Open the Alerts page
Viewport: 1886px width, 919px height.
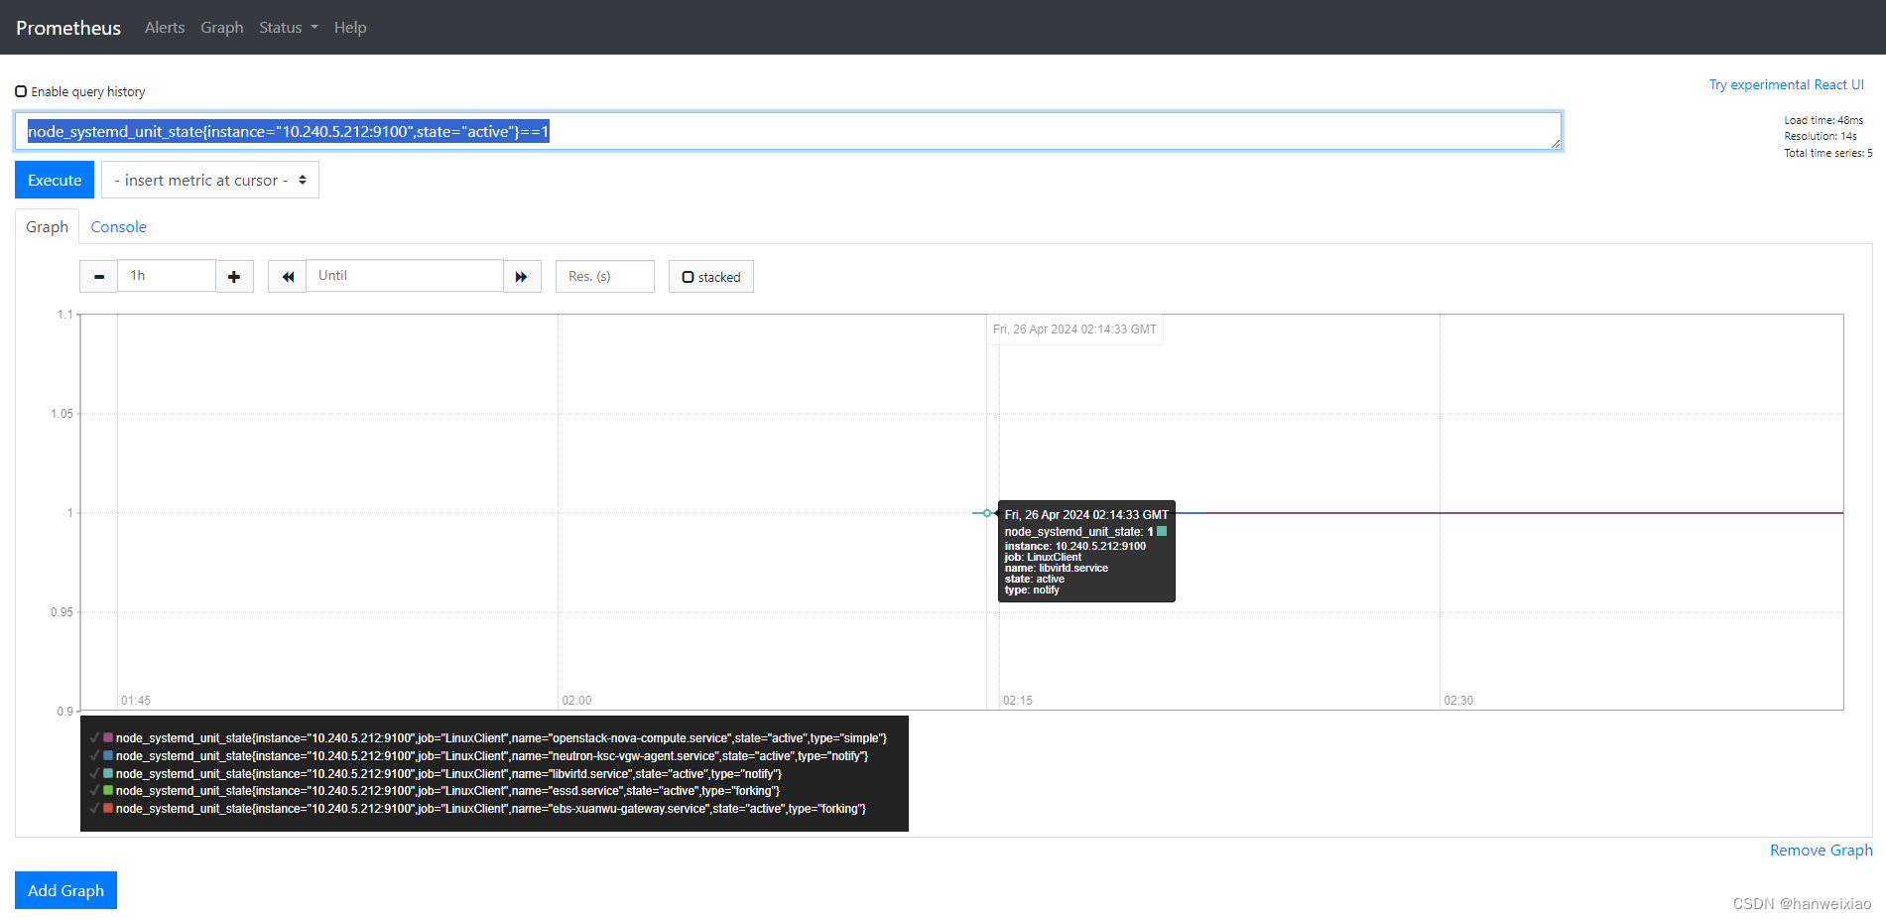coord(165,27)
